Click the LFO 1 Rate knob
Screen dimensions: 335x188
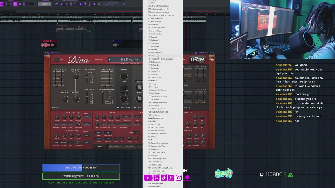tap(71, 117)
